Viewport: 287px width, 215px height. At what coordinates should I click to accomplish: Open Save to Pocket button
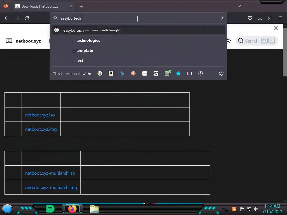coord(250,18)
